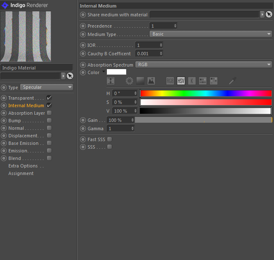Open the Assignment section
Screen dimensions: 274x260
(x=21, y=173)
